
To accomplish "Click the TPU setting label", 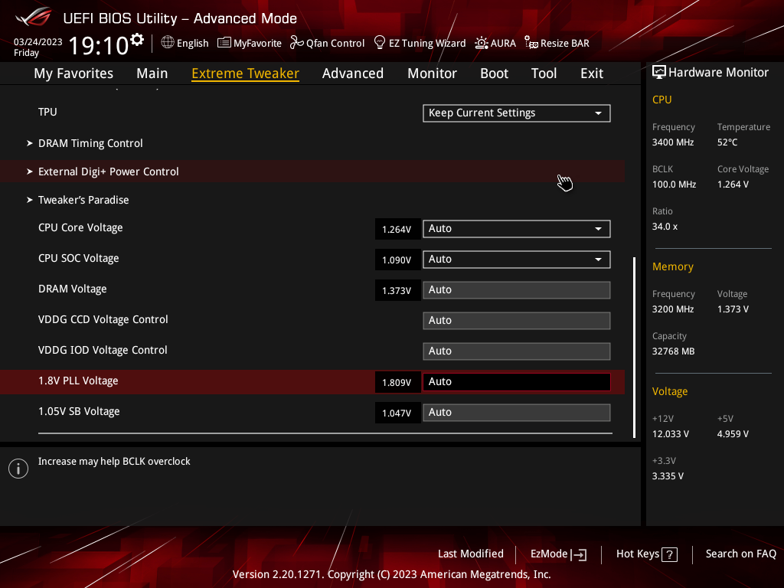I will [47, 112].
